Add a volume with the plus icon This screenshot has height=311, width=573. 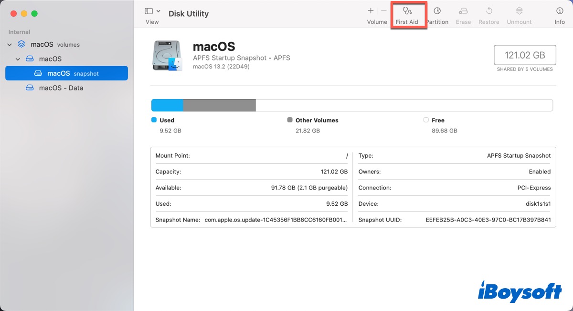pos(371,11)
